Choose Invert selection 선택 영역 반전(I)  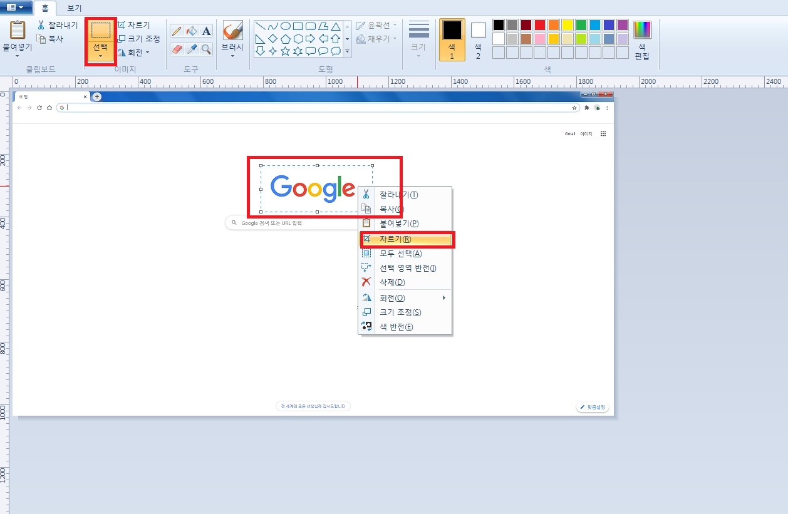click(x=405, y=268)
